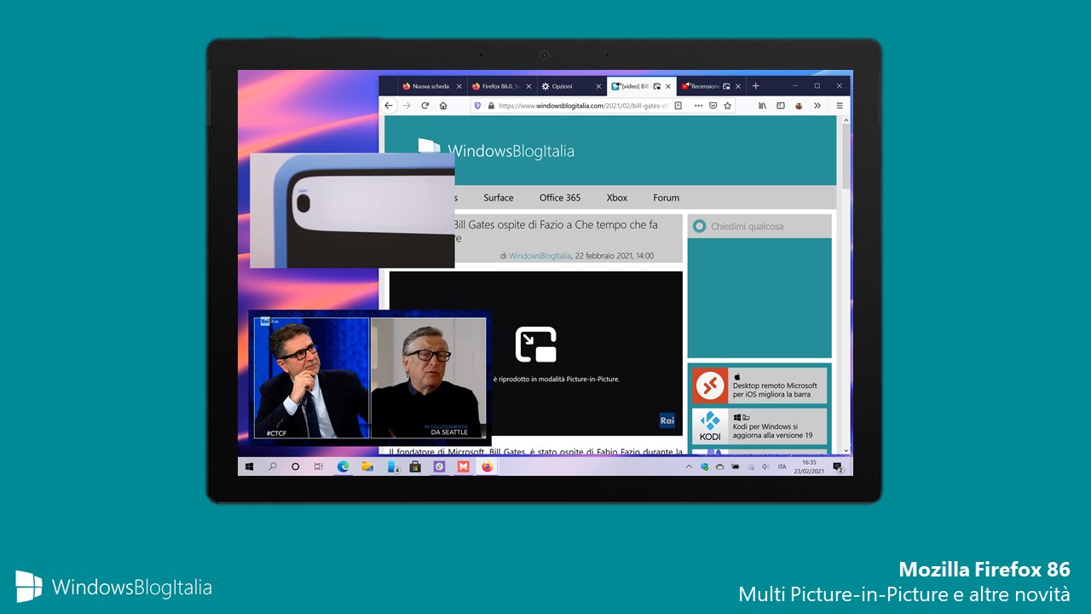Click the Picture-in-Picture placeholder icon in video

pyautogui.click(x=536, y=345)
